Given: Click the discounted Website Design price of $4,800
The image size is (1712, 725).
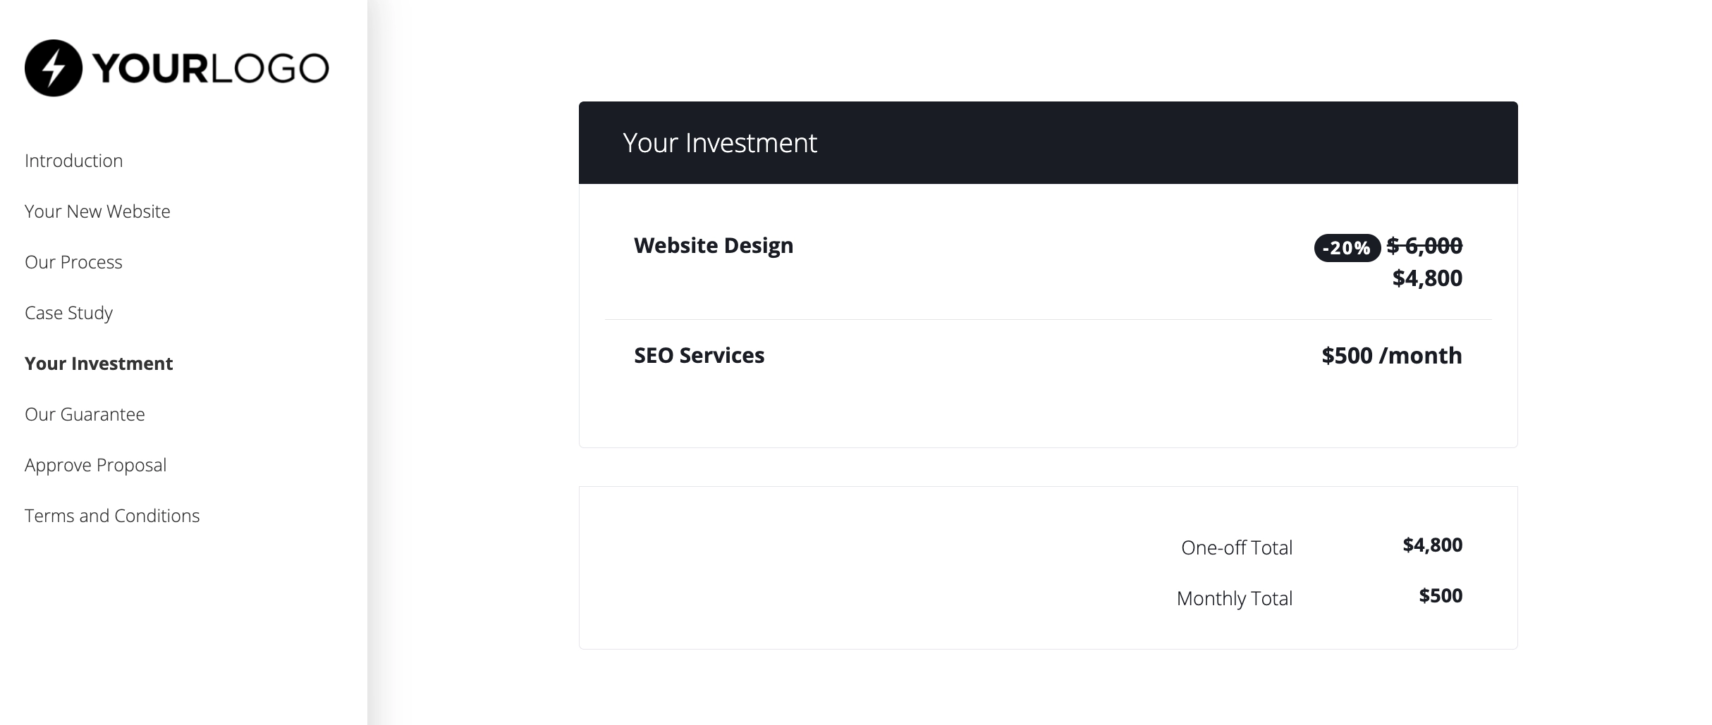Looking at the screenshot, I should click(1427, 278).
